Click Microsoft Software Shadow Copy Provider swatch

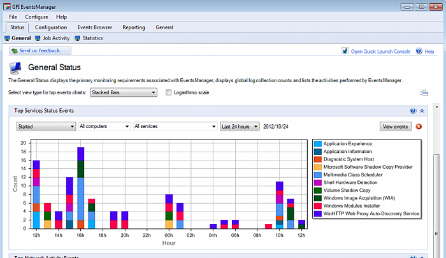[318, 167]
